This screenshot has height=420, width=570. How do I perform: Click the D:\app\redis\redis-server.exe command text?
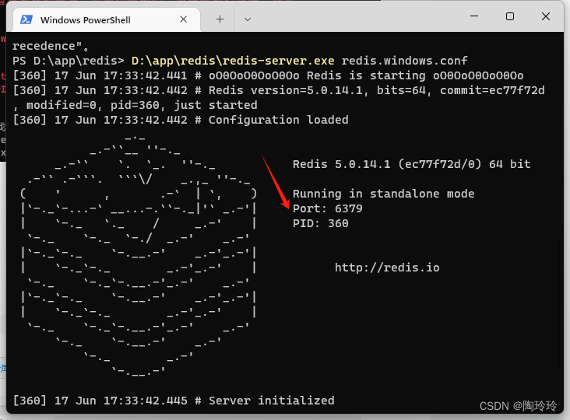(x=233, y=61)
